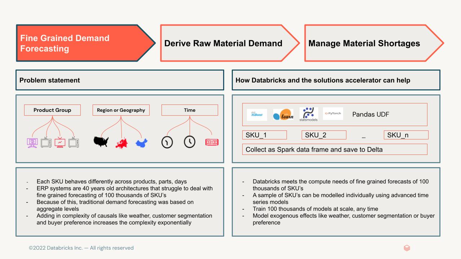Click the black USA map icon
Viewport: 461px width, 259px height.
pos(101,142)
